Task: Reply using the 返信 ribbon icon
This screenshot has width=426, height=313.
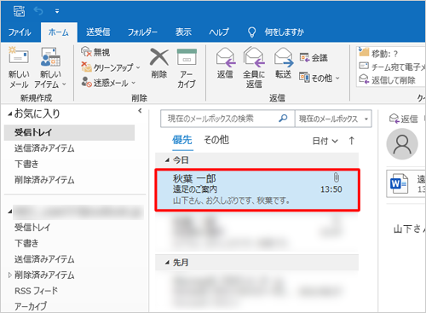Action: coord(226,63)
